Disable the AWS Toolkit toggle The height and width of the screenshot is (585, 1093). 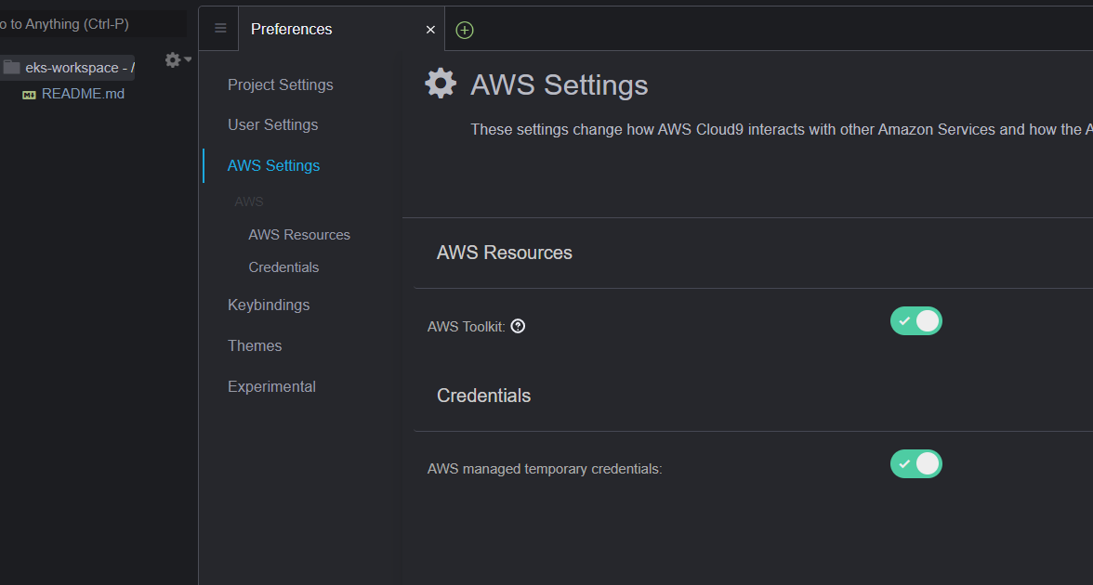pos(916,321)
